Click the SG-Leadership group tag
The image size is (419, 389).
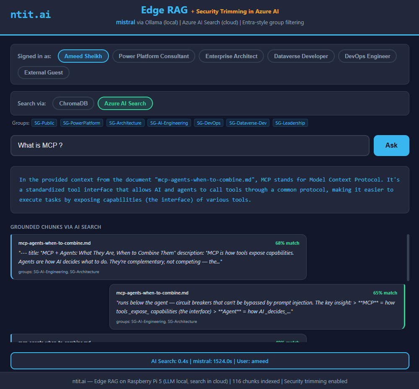pyautogui.click(x=290, y=123)
